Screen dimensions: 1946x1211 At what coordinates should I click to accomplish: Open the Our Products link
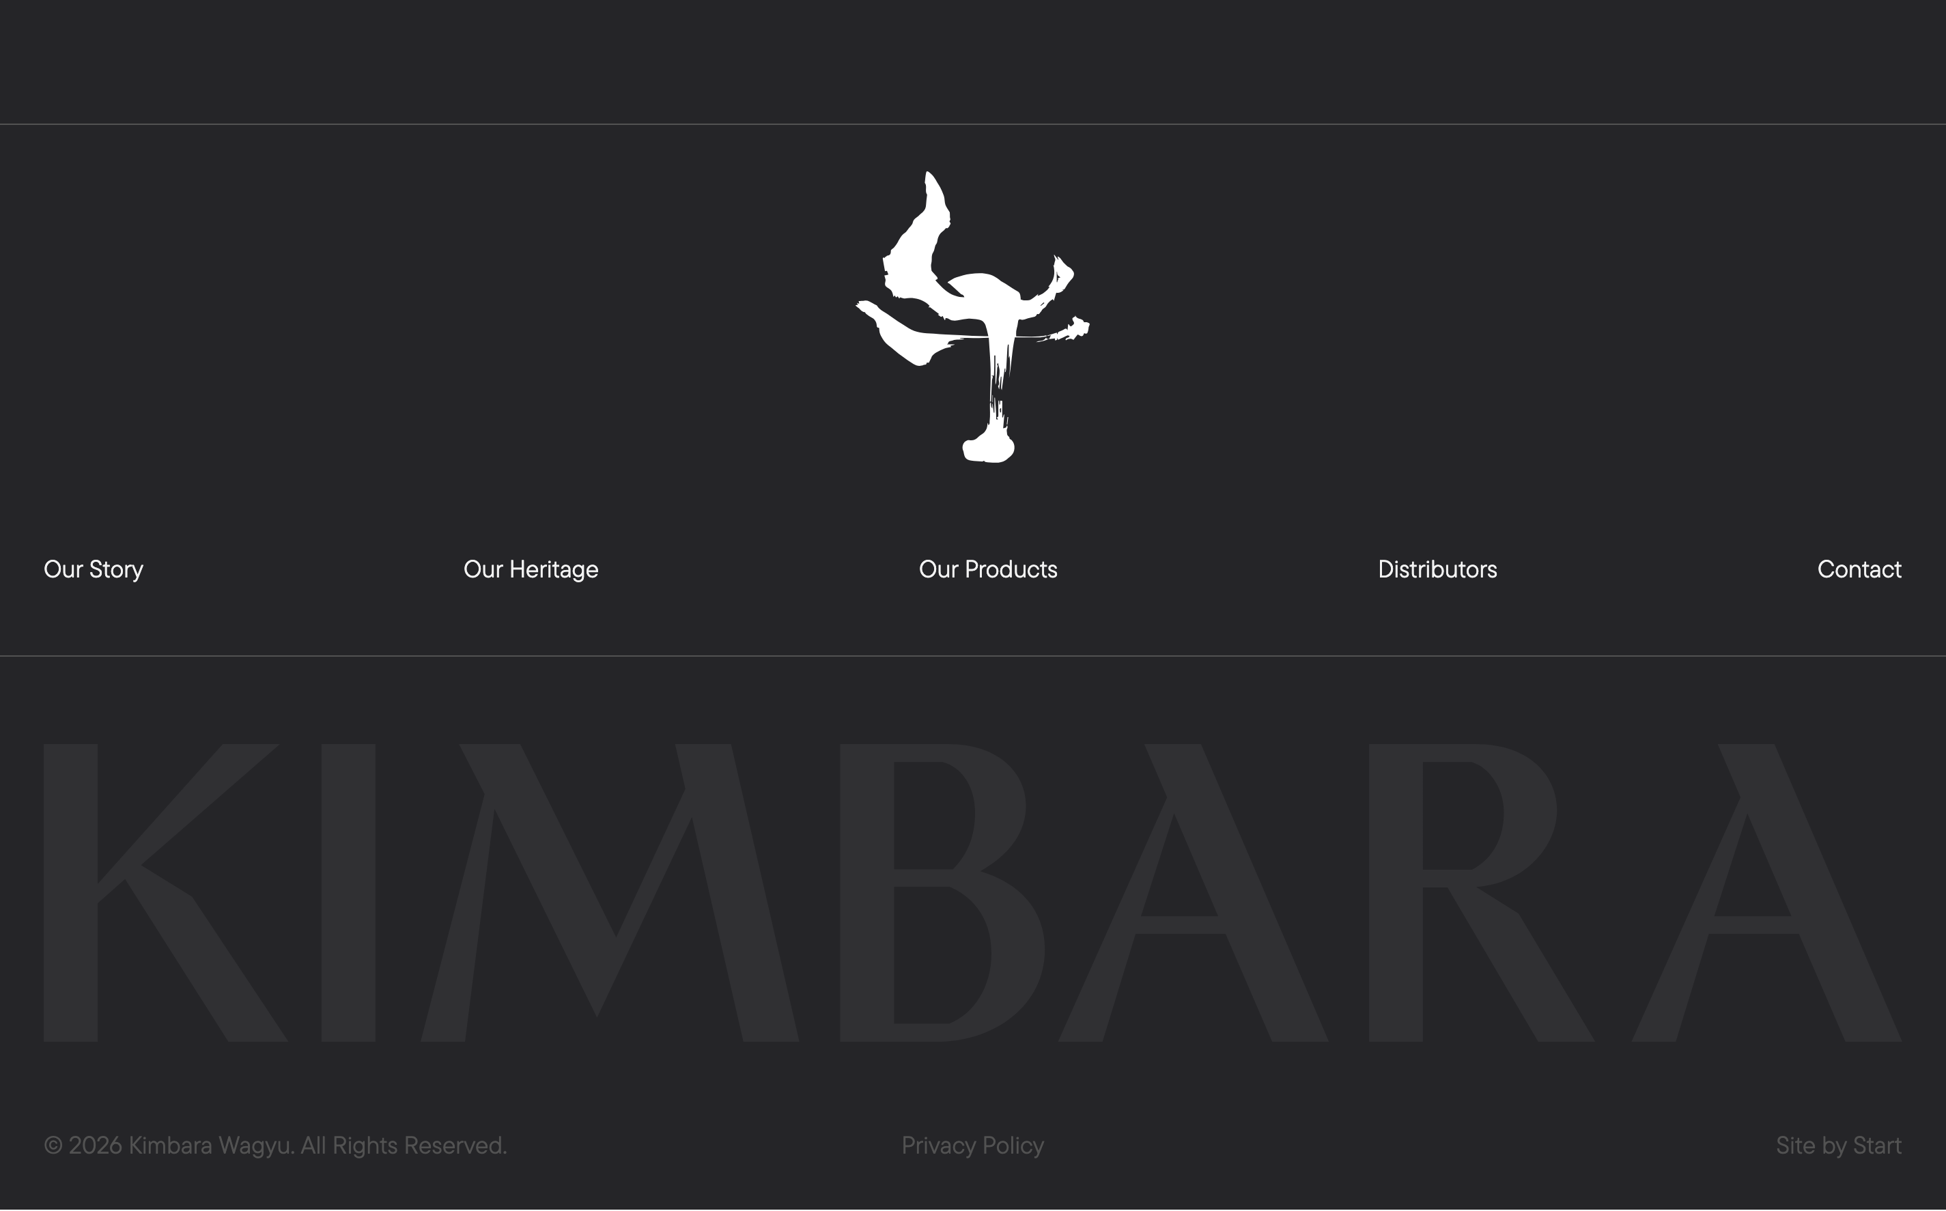click(988, 569)
